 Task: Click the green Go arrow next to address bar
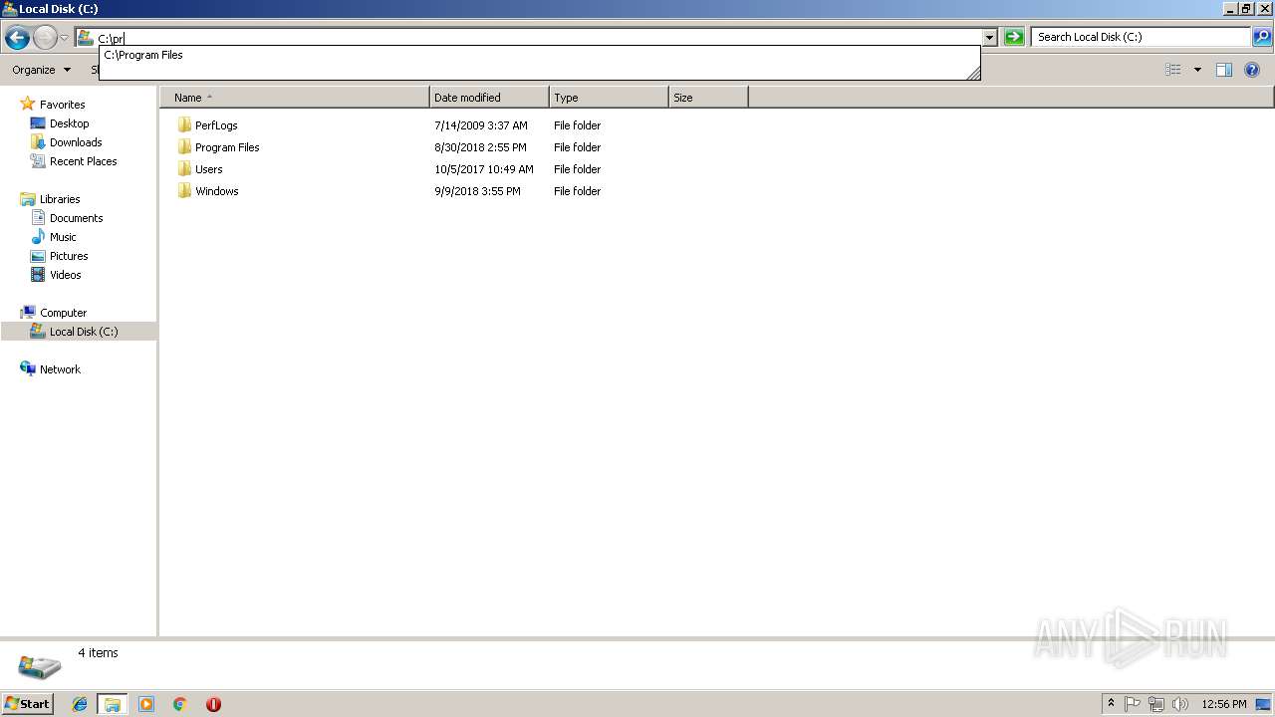click(1014, 37)
